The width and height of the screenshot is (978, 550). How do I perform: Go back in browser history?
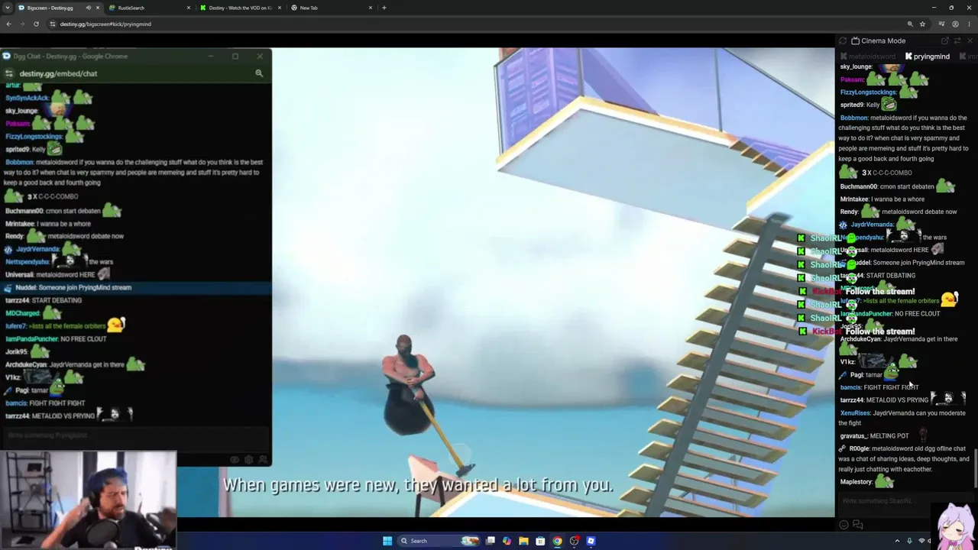tap(8, 24)
